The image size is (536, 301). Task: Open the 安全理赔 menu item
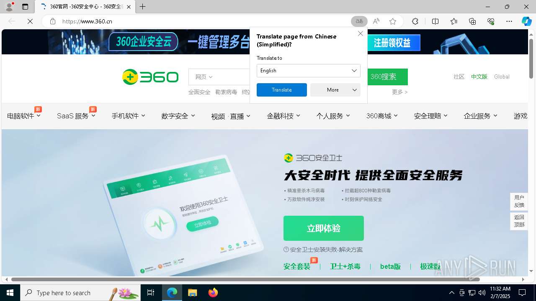tap(430, 116)
